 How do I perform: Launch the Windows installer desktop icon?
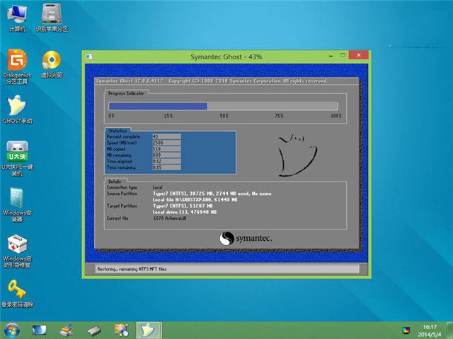pos(16,198)
